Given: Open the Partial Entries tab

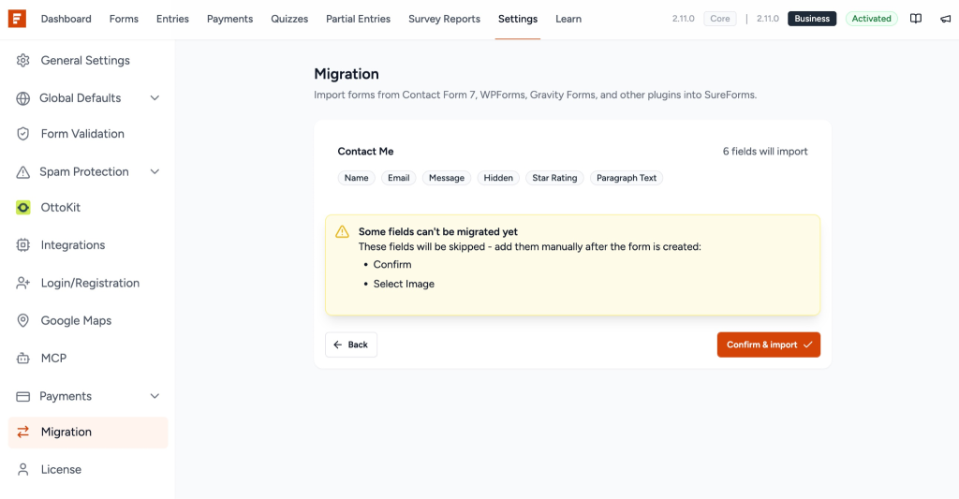Looking at the screenshot, I should click(358, 19).
